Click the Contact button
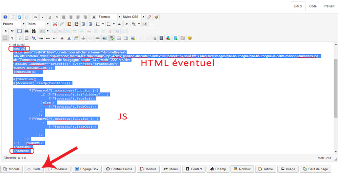This screenshot has width=339, height=173. point(194,169)
